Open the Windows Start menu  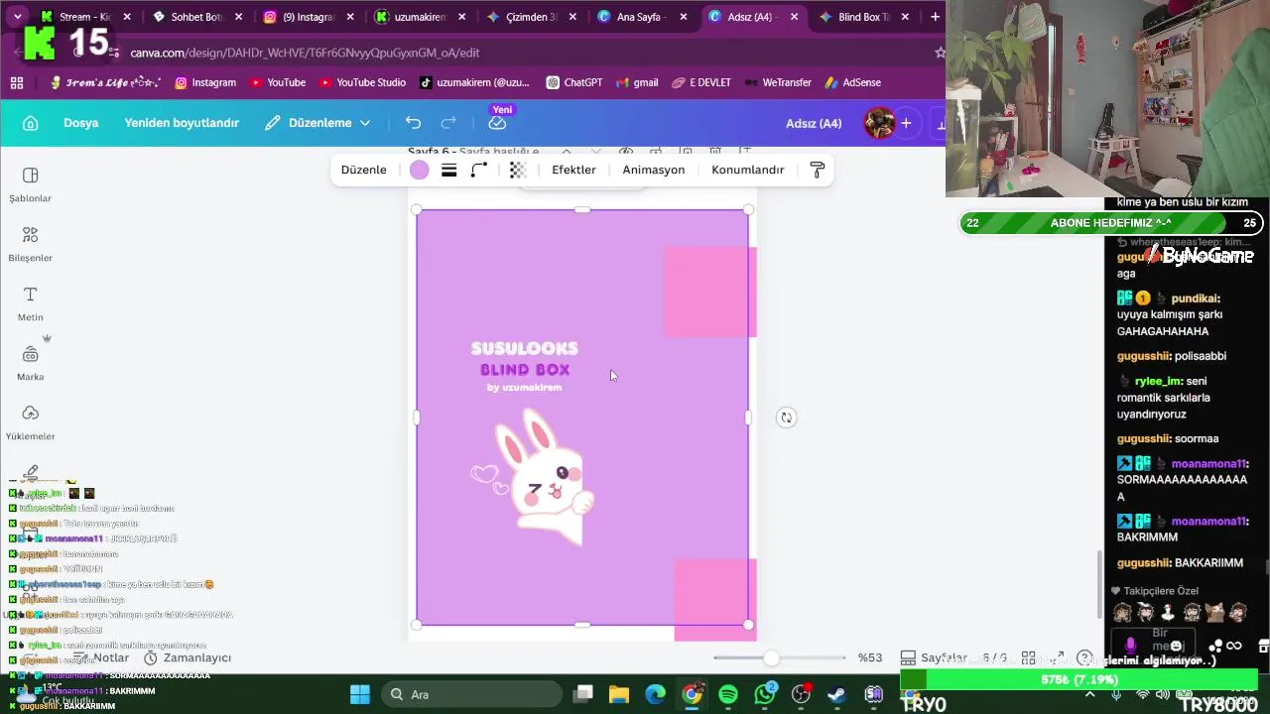359,694
